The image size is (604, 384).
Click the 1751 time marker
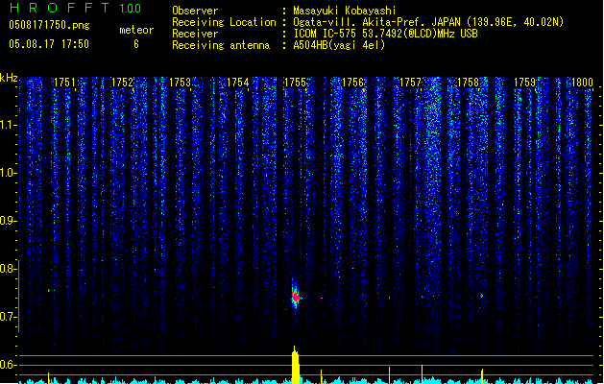[64, 83]
